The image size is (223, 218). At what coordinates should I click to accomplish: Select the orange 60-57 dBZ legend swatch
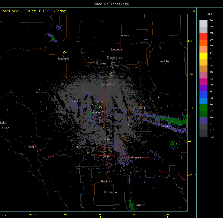(203, 43)
